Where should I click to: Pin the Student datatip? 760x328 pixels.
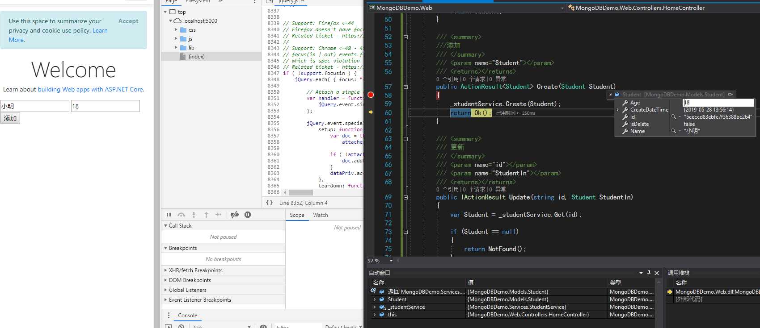coord(730,94)
